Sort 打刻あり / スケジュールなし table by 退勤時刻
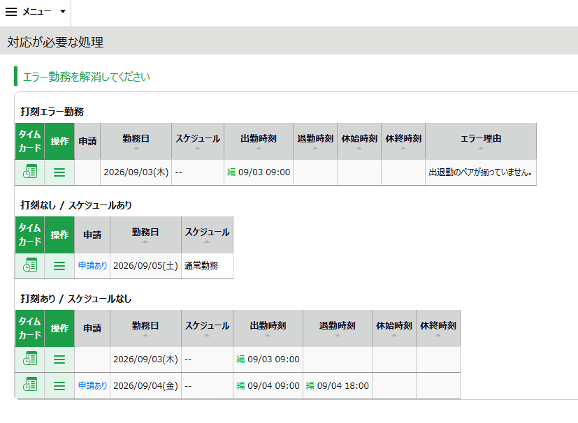Screen dimensions: 578x423 click(338, 328)
